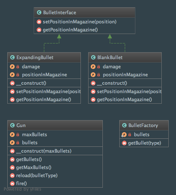Click method icon of BulletInterface getPositionInMagazine()
The image size is (176, 195).
coord(39,30)
